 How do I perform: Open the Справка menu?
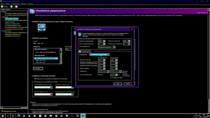point(31,4)
